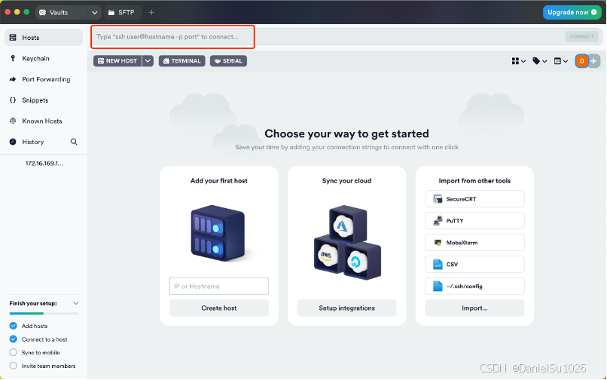Open the tag filter dropdown
This screenshot has height=380, width=607.
click(540, 61)
